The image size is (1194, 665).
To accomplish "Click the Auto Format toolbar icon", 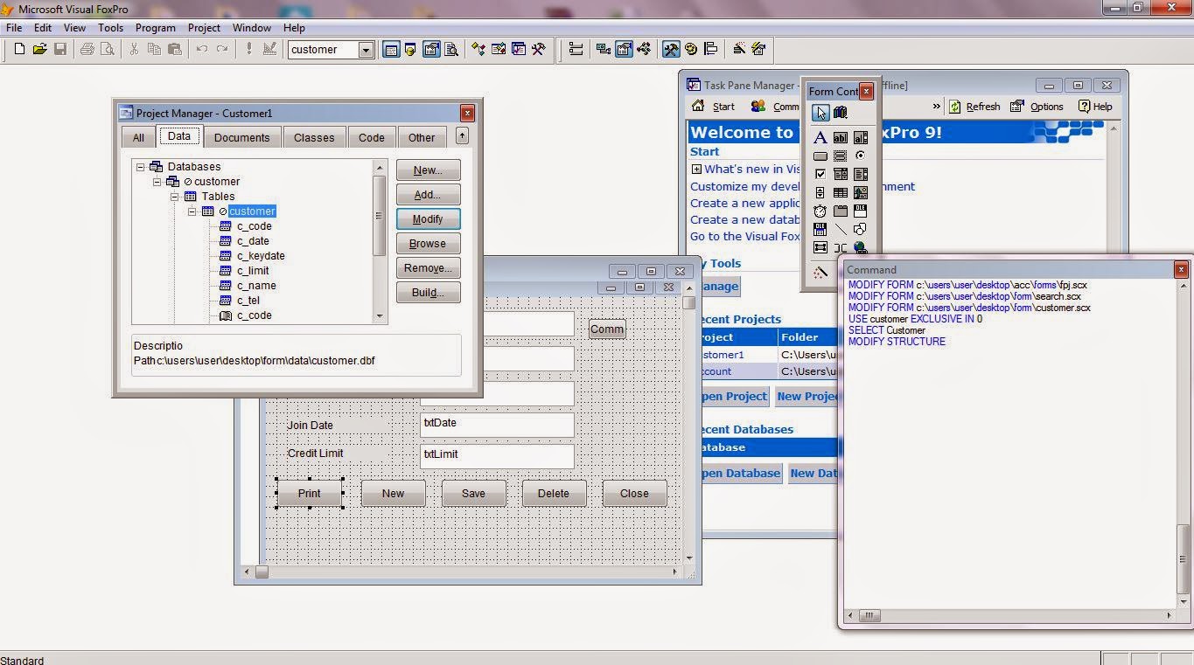I will point(758,50).
